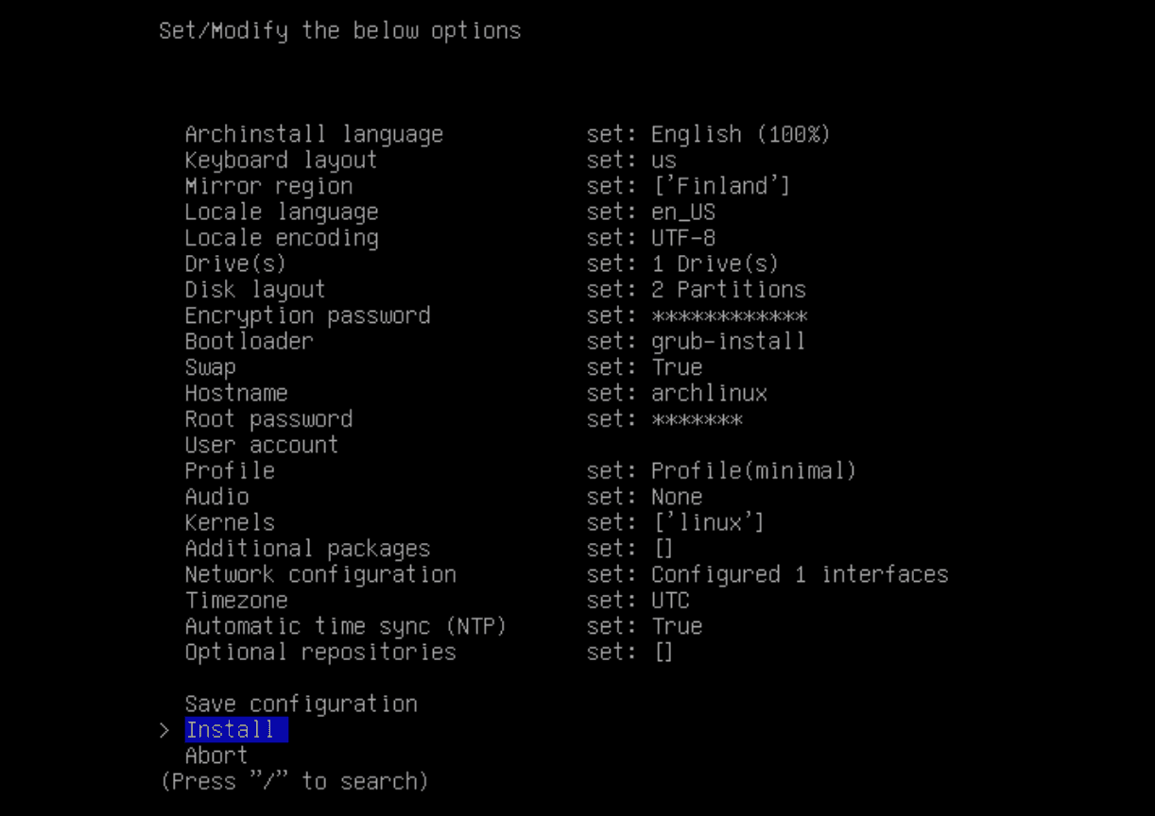
Task: Toggle the Swap option
Action: (210, 367)
